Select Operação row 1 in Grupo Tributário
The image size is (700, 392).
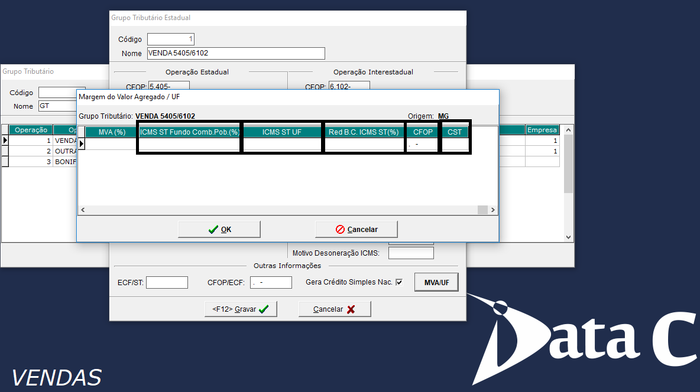31,141
